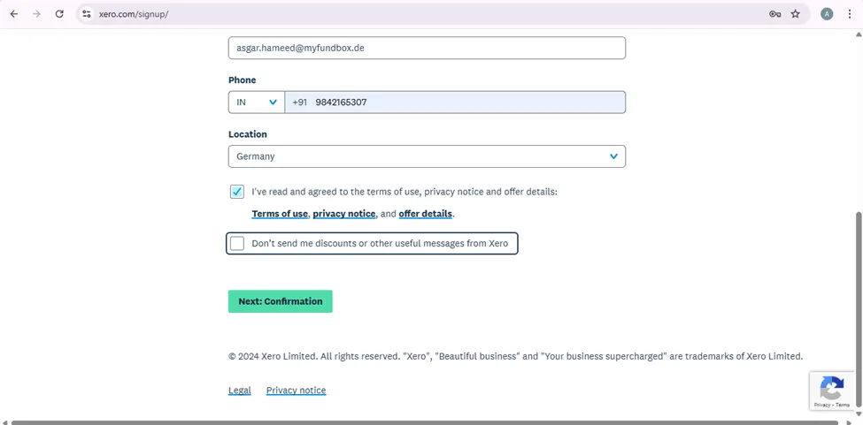863x425 pixels.
Task: Click the 'I've read and agreed' label text
Action: point(405,192)
